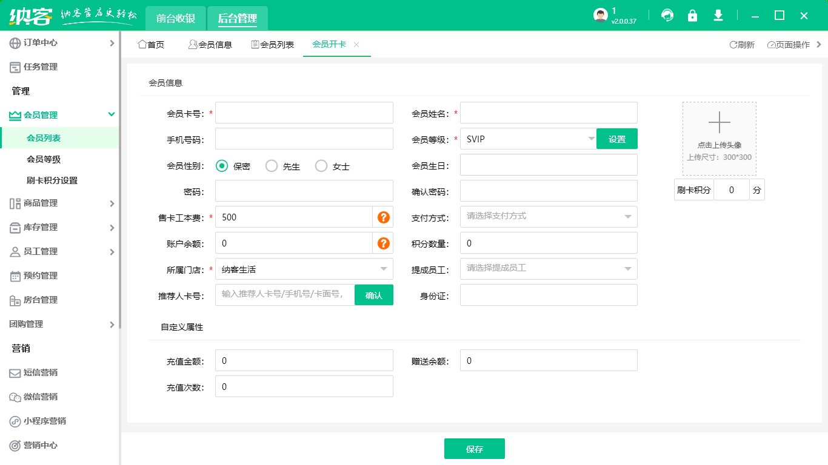Click the 设置 button beside member level
The width and height of the screenshot is (828, 465).
click(x=616, y=139)
